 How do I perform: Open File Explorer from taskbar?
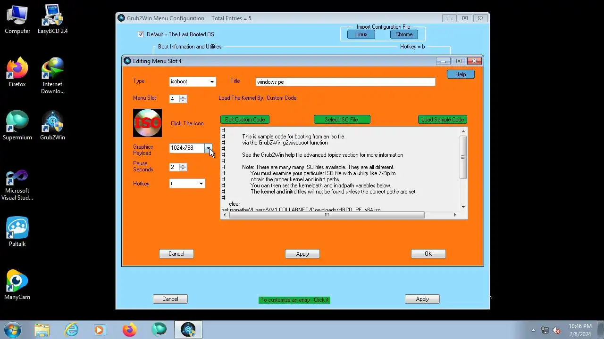tap(42, 330)
